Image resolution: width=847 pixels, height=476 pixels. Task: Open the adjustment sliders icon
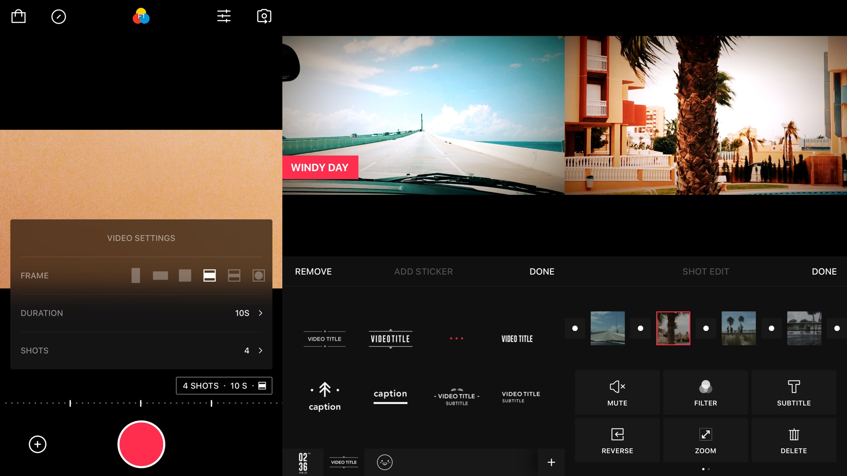click(x=224, y=16)
